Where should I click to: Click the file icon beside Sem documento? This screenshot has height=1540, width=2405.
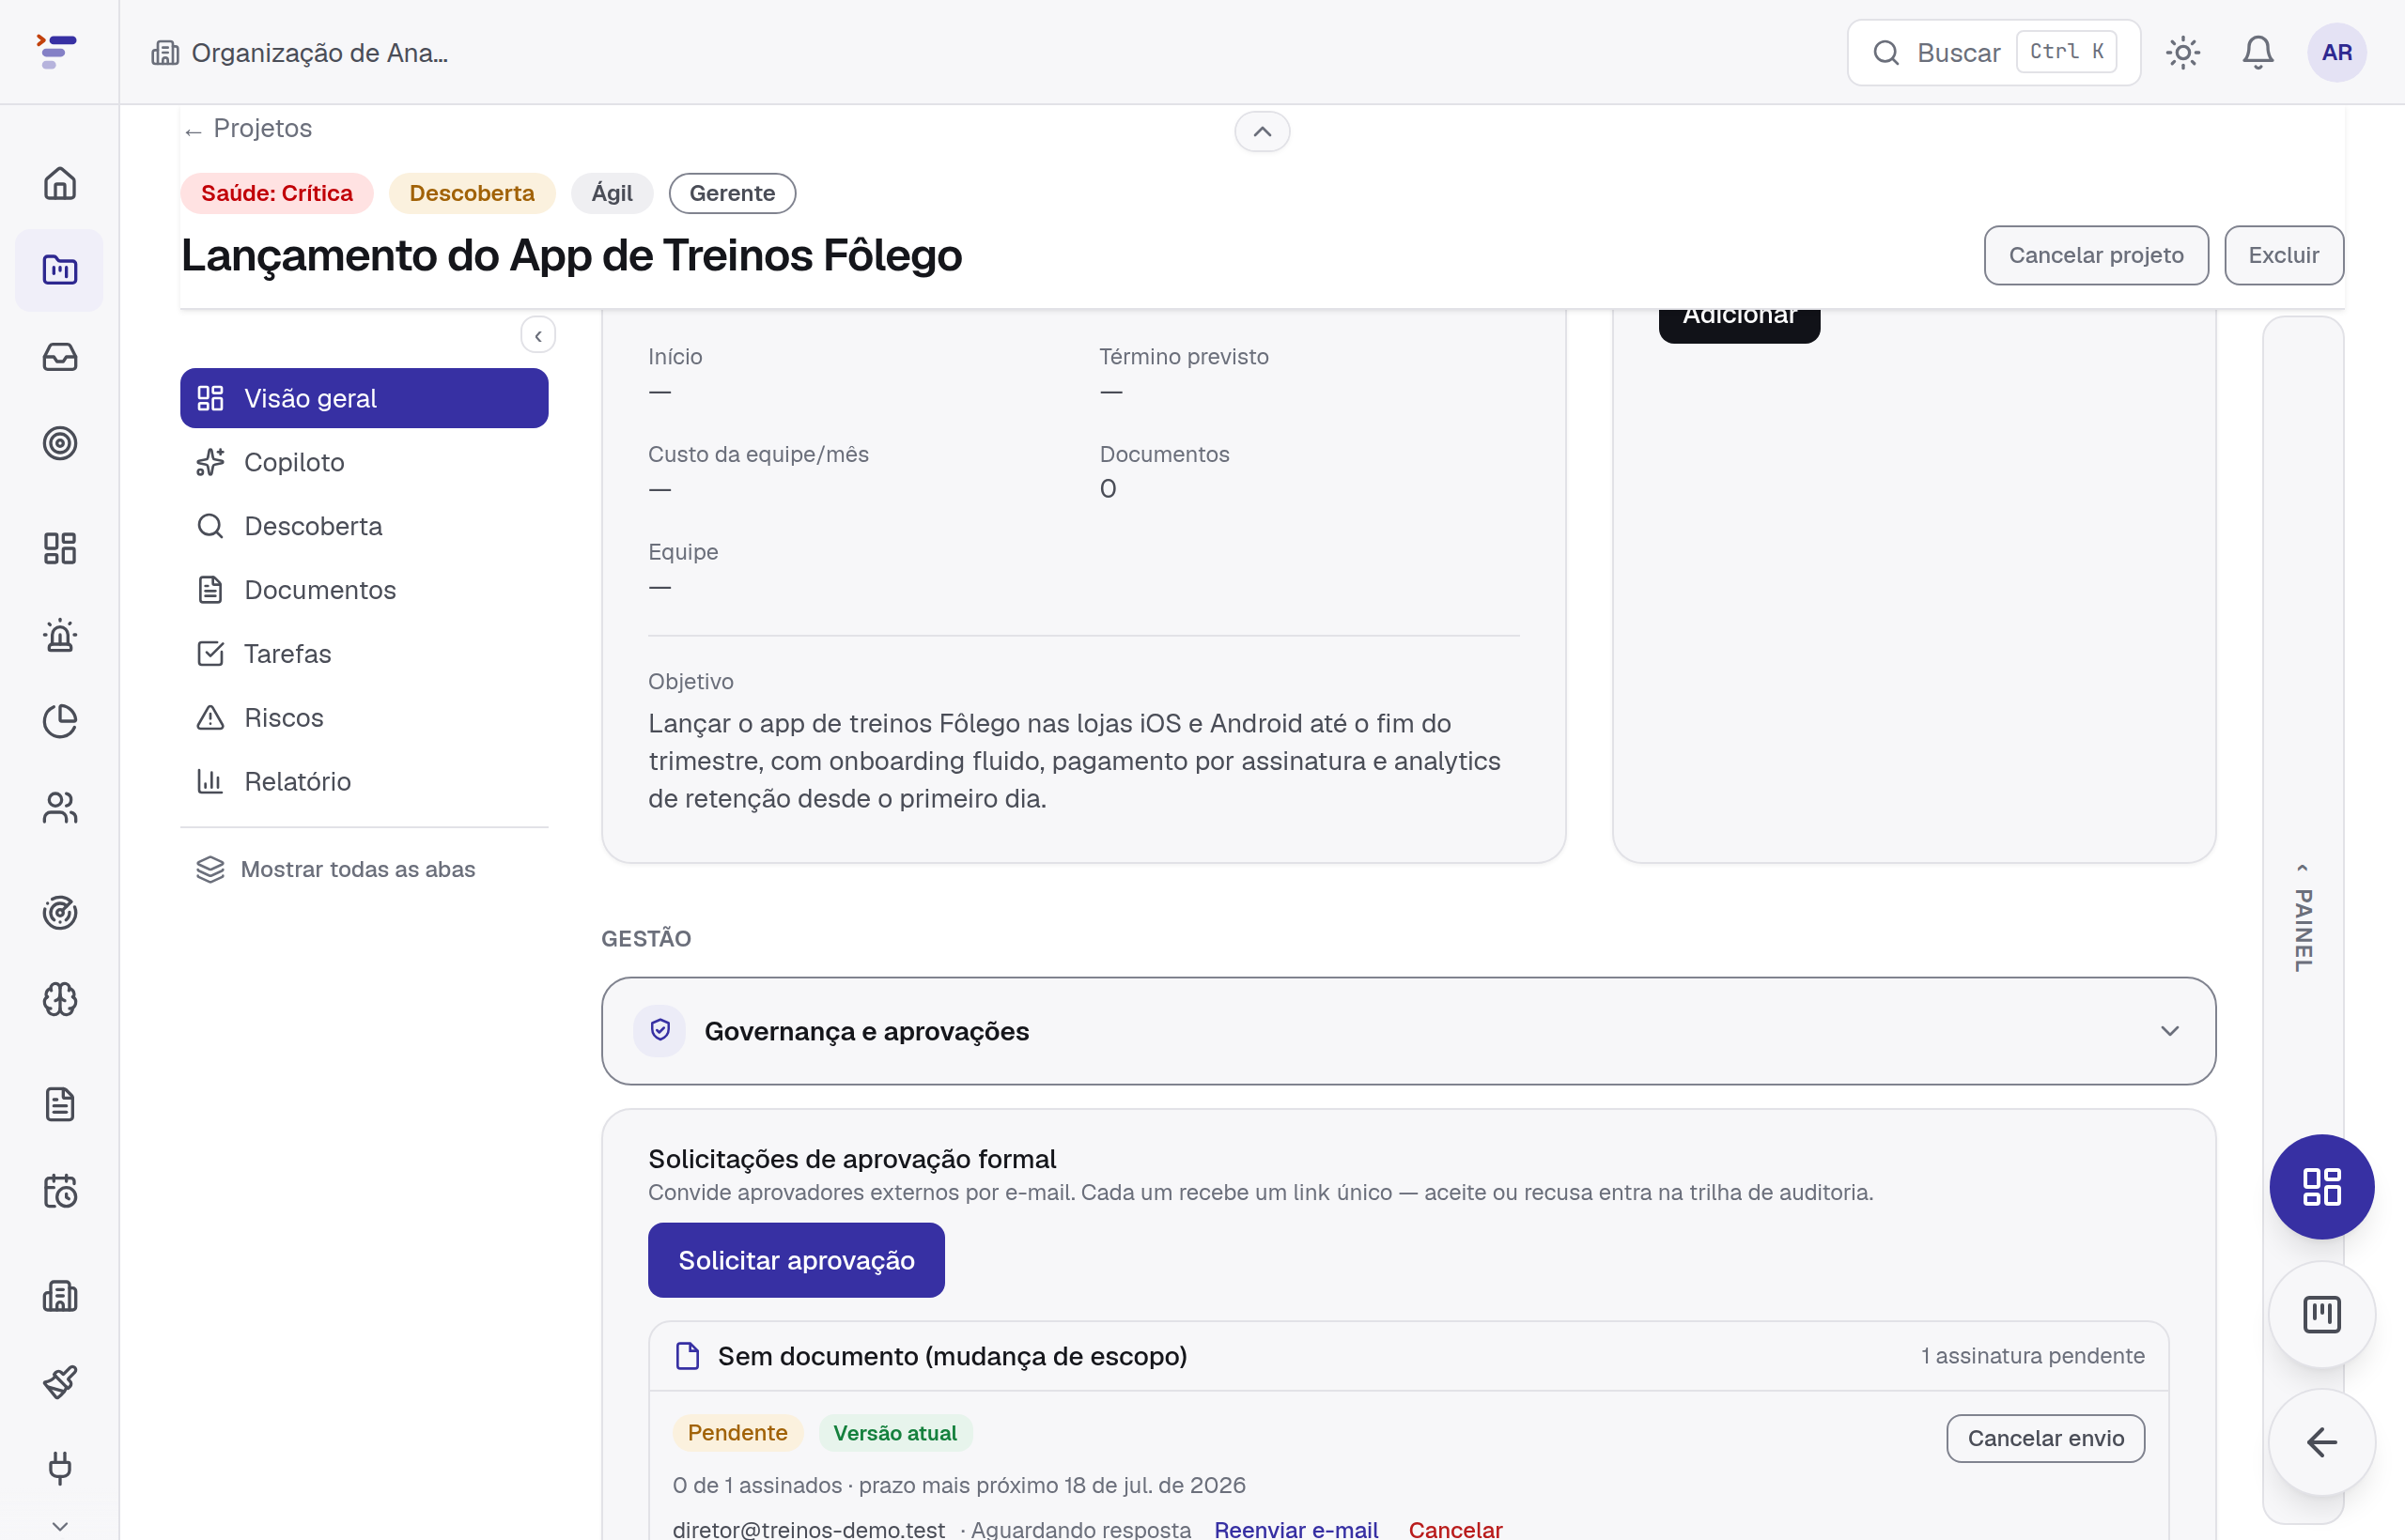point(688,1356)
